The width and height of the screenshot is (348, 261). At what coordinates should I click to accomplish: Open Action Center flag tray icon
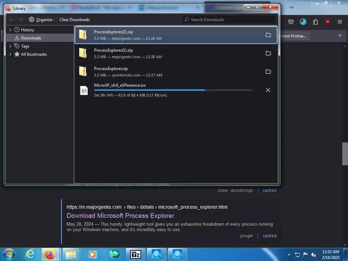306,255
